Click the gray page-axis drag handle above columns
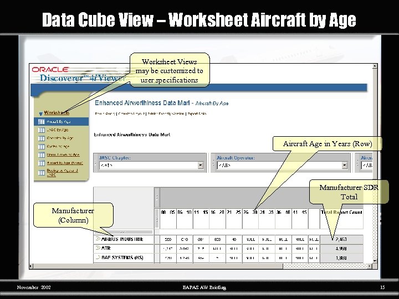This screenshot has height=299, width=399. [157, 198]
